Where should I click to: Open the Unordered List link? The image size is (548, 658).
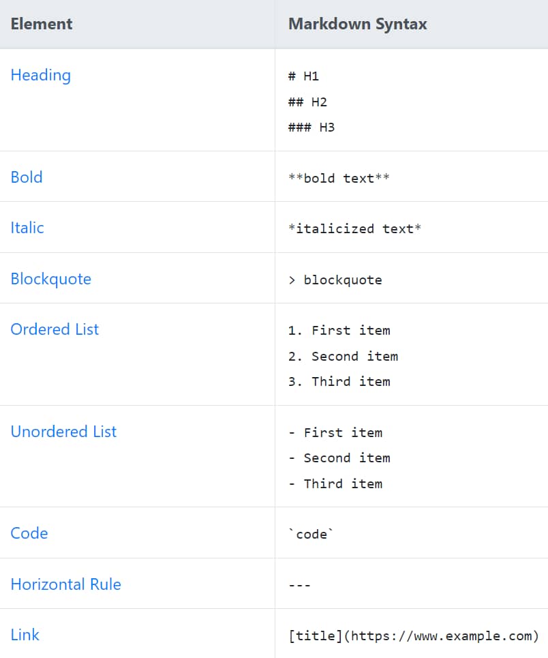tap(63, 432)
